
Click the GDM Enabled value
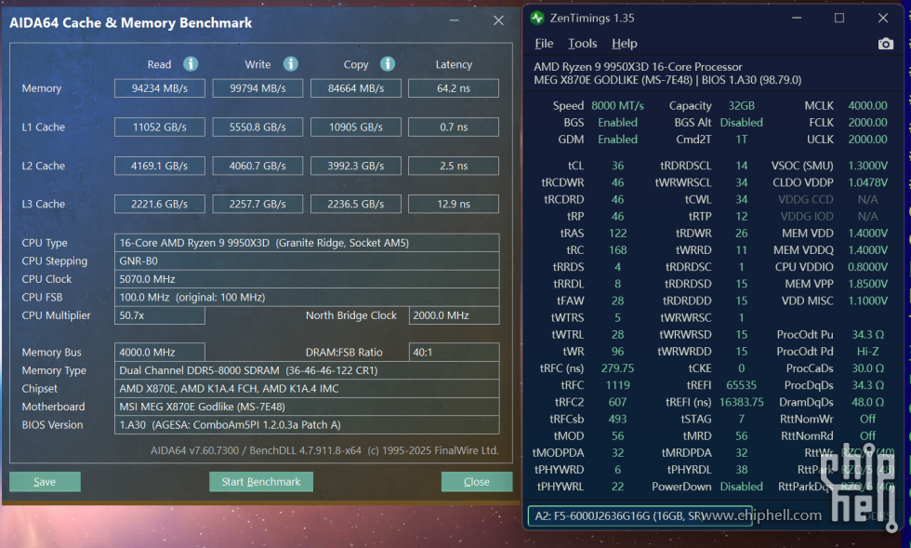[x=617, y=140]
